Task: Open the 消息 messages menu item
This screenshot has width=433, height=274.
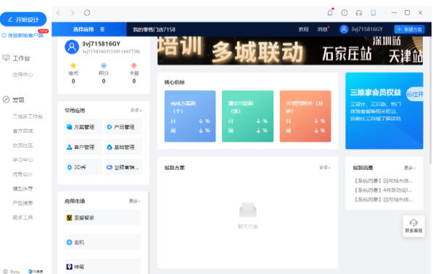Action: point(322,29)
